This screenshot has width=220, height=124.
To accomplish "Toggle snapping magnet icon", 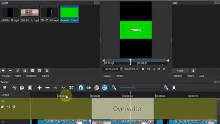I will point(81,88).
